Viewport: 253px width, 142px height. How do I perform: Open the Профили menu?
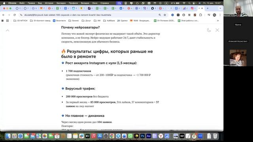[x=73, y=3]
